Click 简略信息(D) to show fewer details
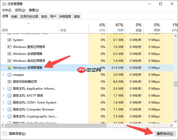178x140 pixels. 17,134
